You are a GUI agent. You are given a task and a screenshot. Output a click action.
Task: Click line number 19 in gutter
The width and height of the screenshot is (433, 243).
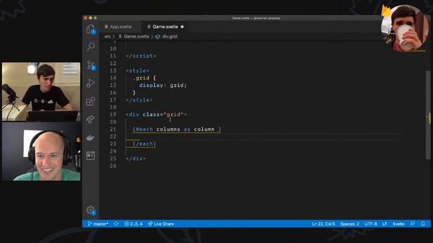[113, 114]
